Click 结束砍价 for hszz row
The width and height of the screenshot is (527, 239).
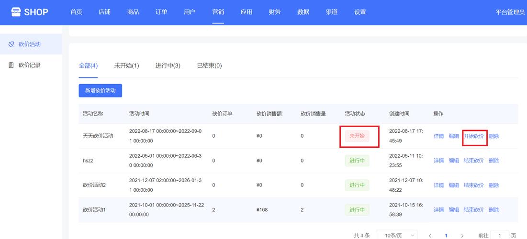coord(474,161)
